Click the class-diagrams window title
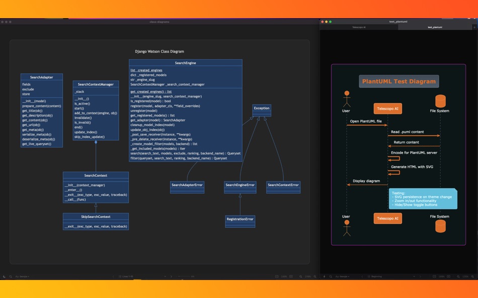This screenshot has height=298, width=478. [160, 22]
